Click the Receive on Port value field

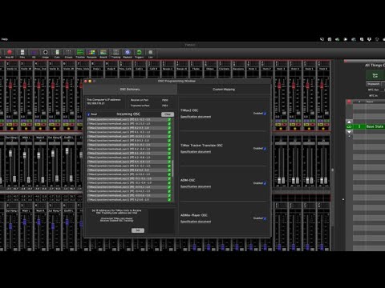[165, 100]
